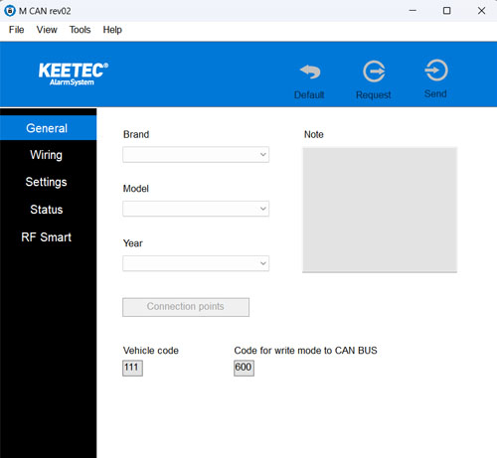Expand the Year dropdown
The height and width of the screenshot is (458, 497).
click(196, 263)
